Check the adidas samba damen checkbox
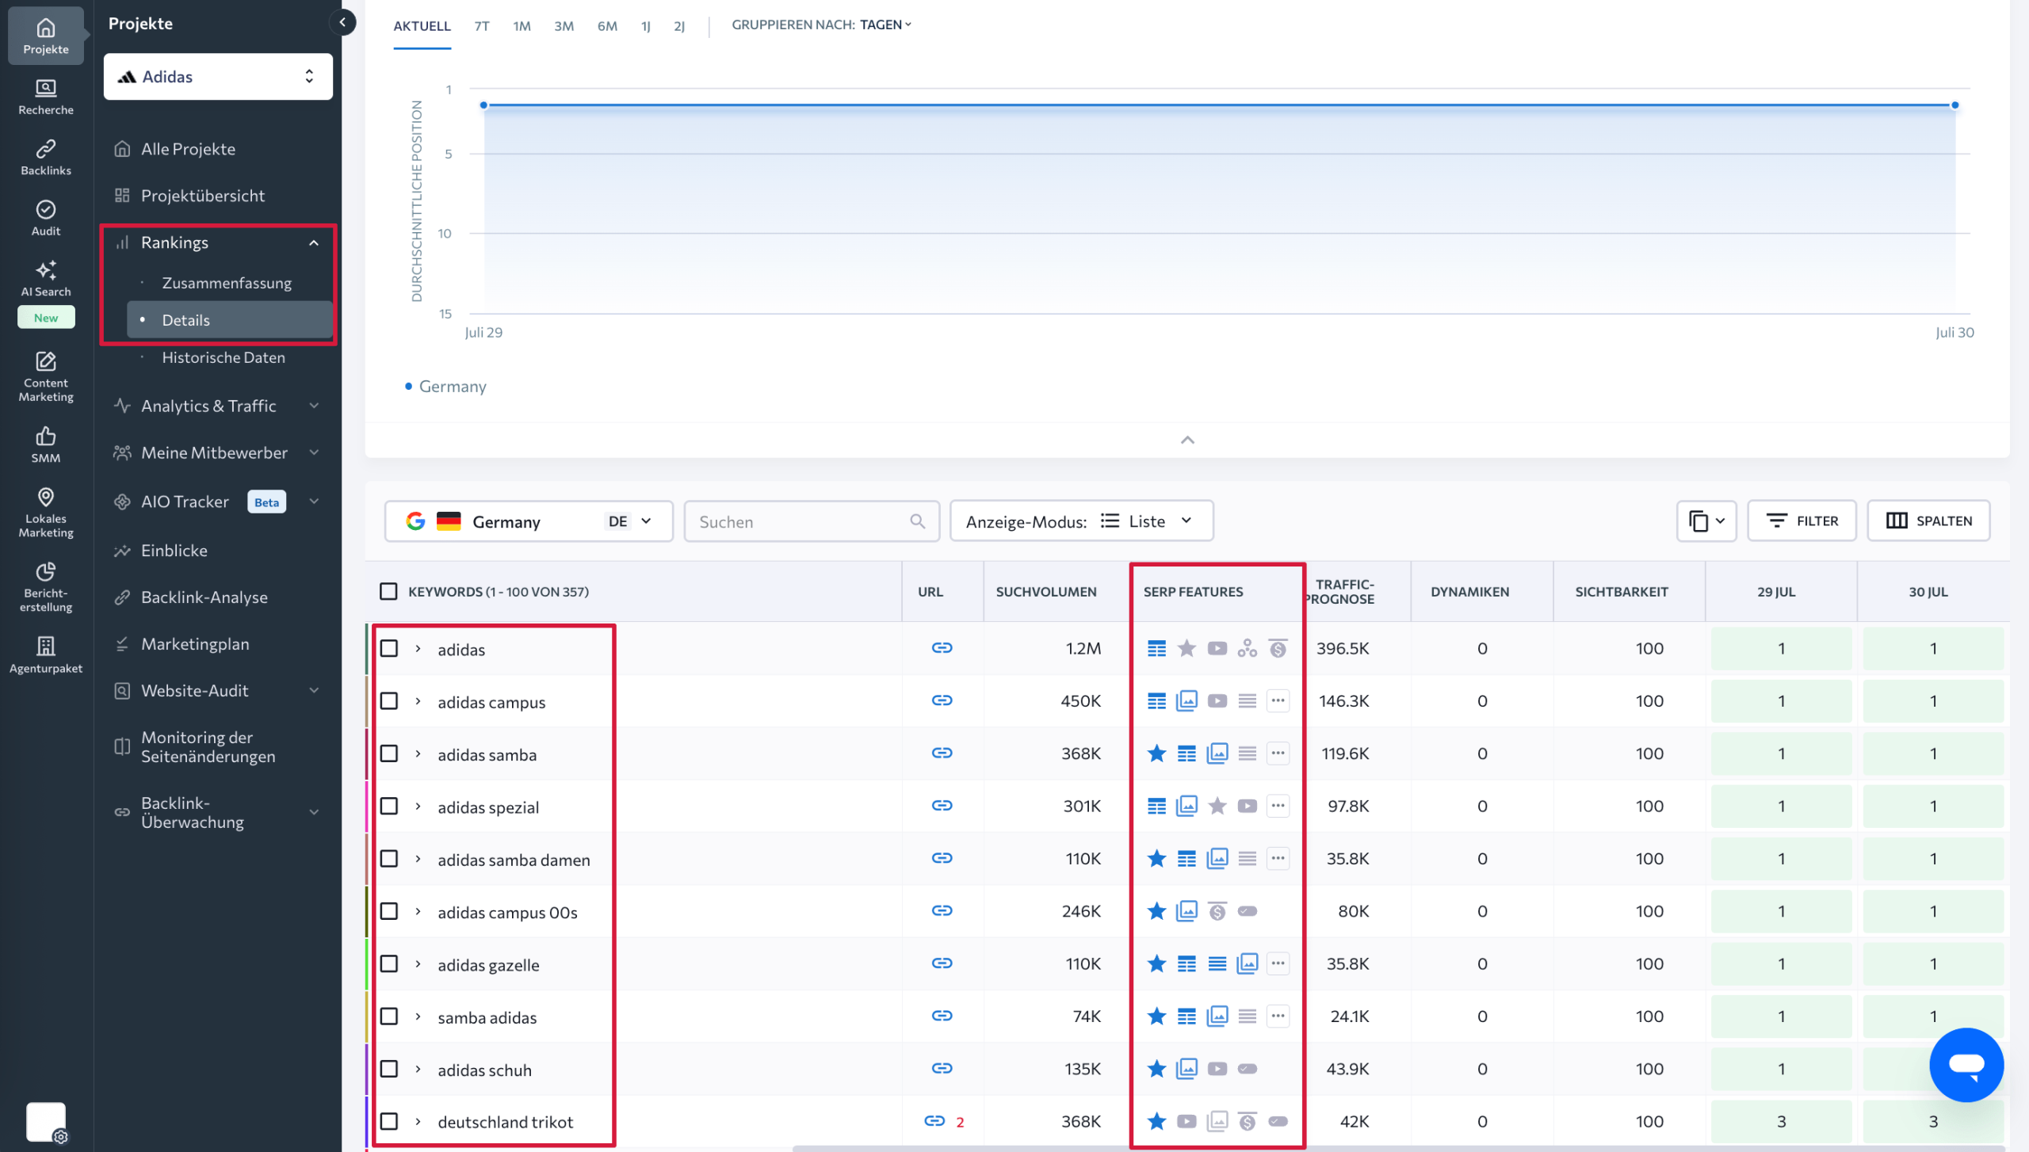The image size is (2029, 1152). (x=388, y=858)
